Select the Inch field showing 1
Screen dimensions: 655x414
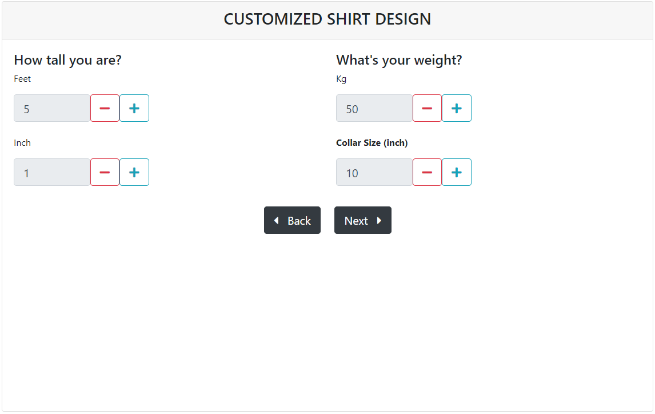(52, 172)
